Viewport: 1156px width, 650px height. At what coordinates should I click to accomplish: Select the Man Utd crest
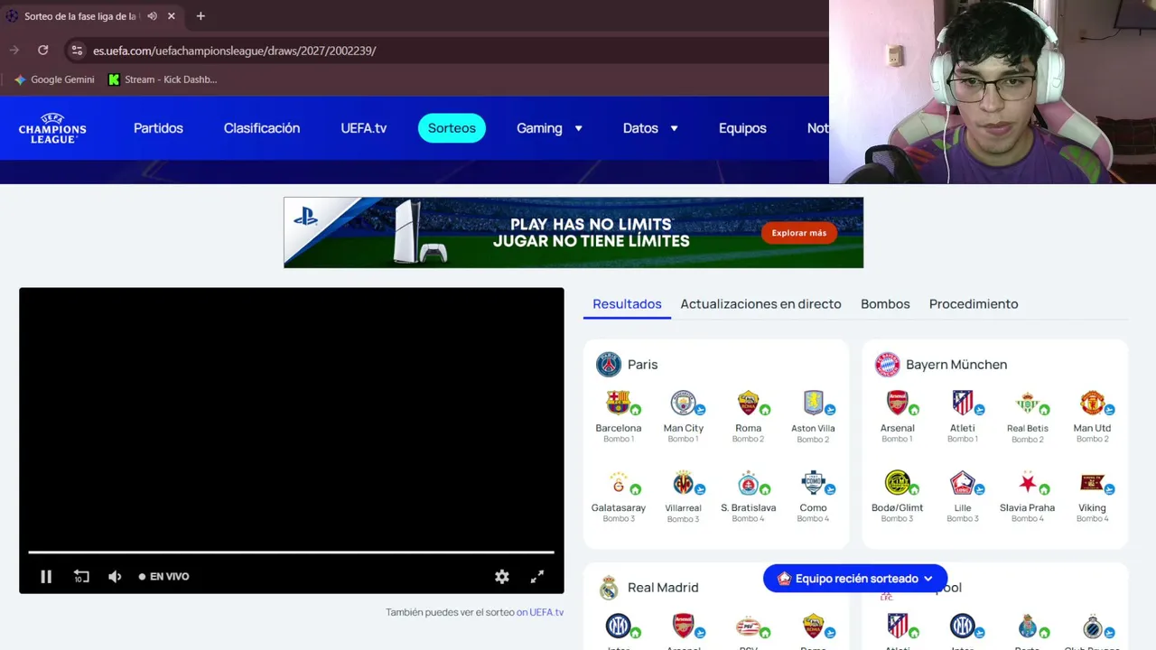1092,403
